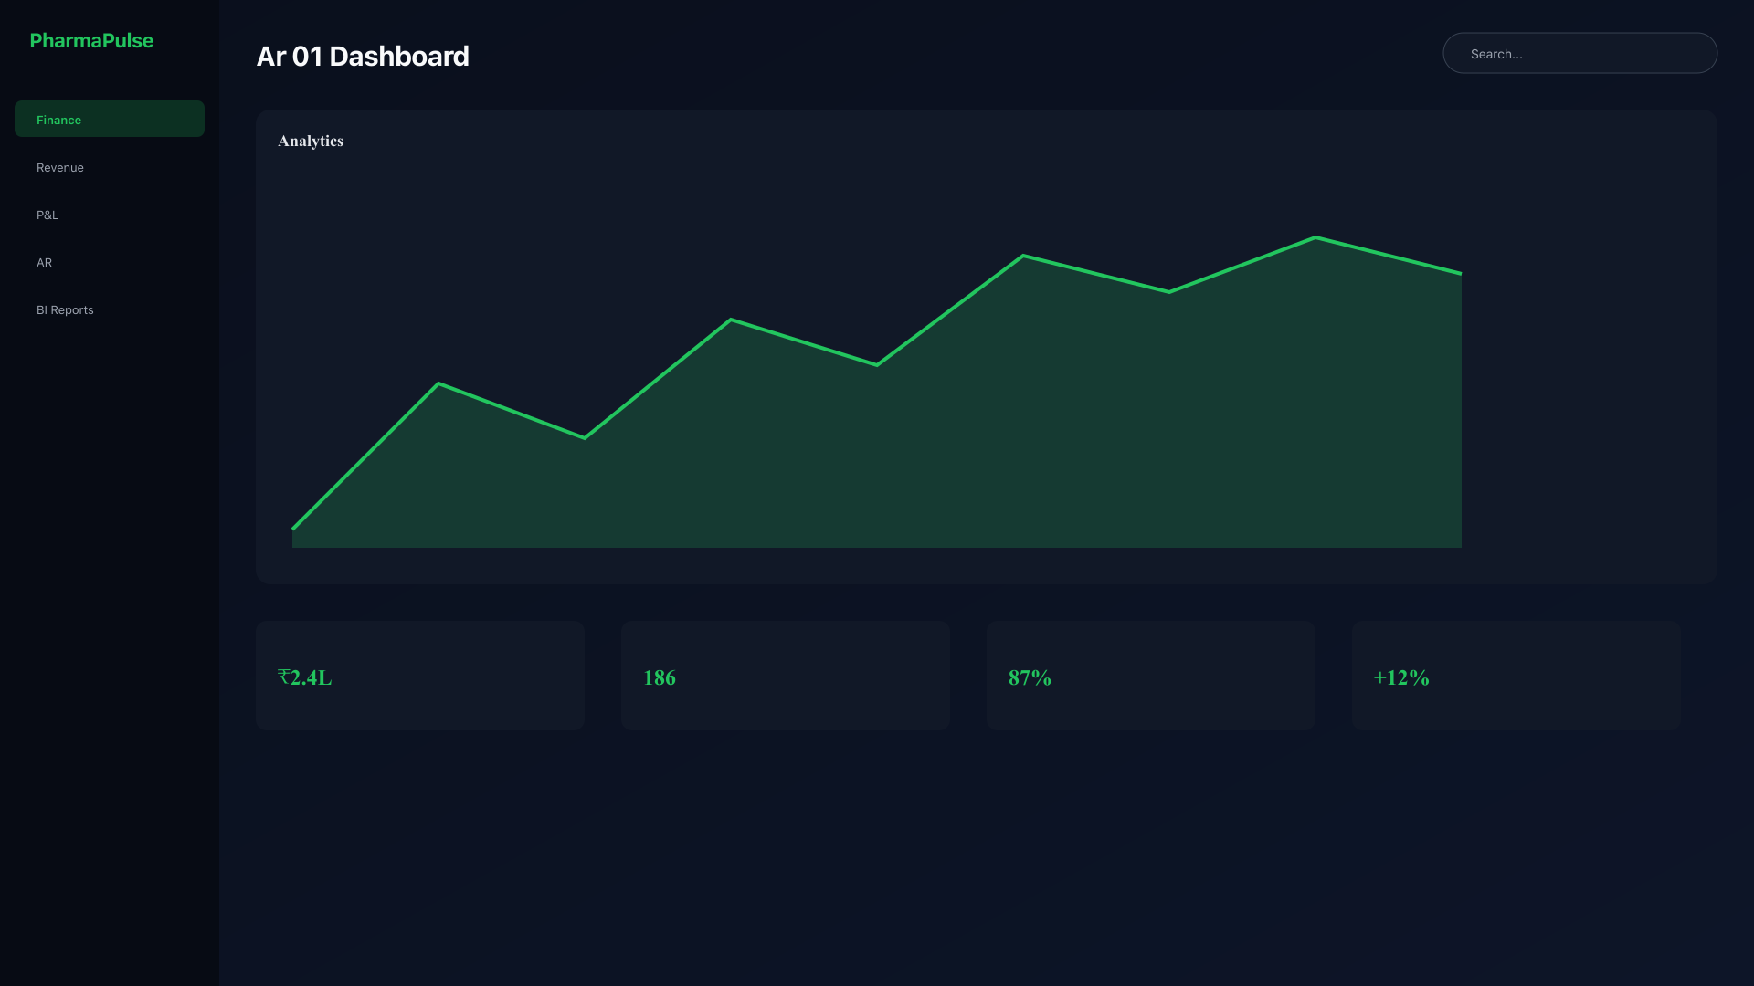
Task: Click the green analytics area chart
Action: [877, 393]
